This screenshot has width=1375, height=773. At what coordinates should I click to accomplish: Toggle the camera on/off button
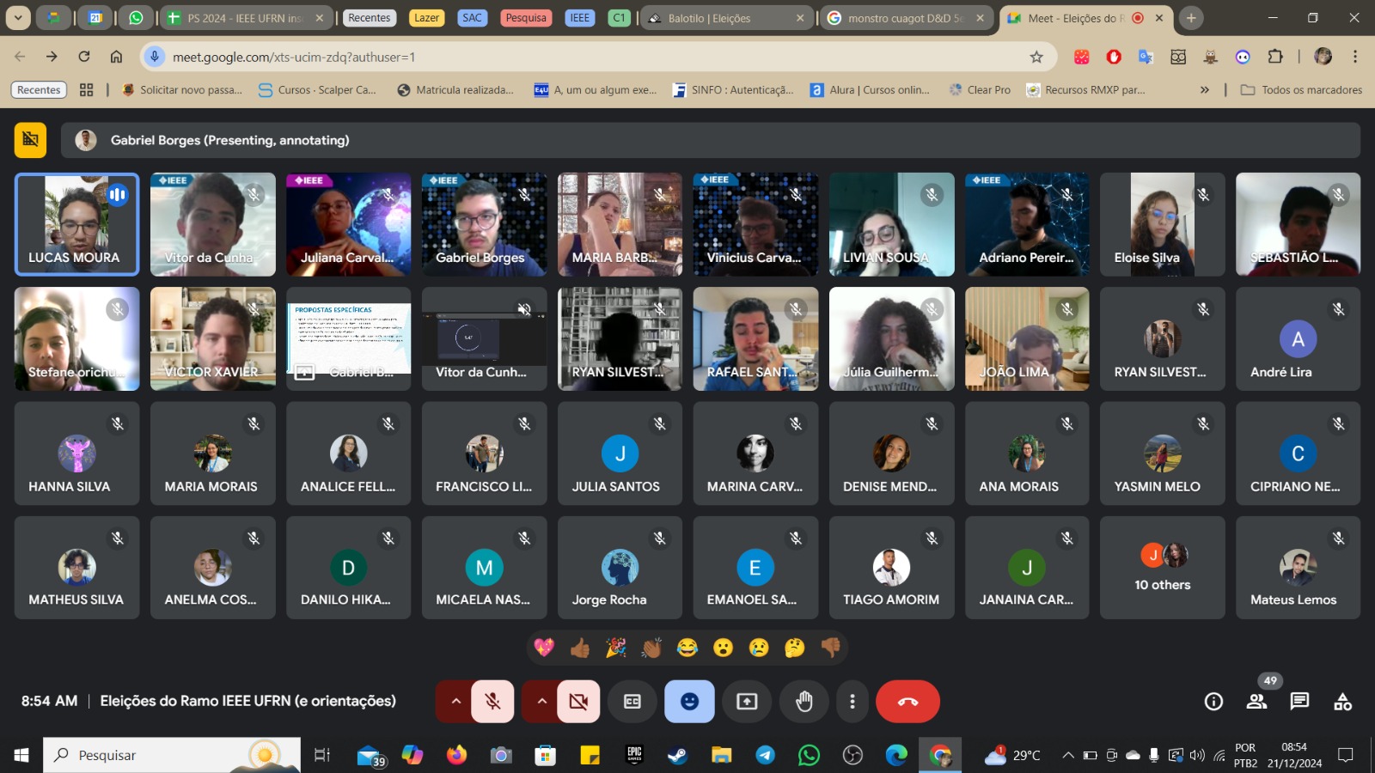click(x=578, y=702)
